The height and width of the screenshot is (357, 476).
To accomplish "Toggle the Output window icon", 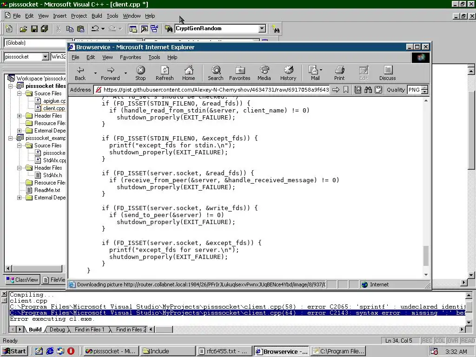I will tap(144, 29).
